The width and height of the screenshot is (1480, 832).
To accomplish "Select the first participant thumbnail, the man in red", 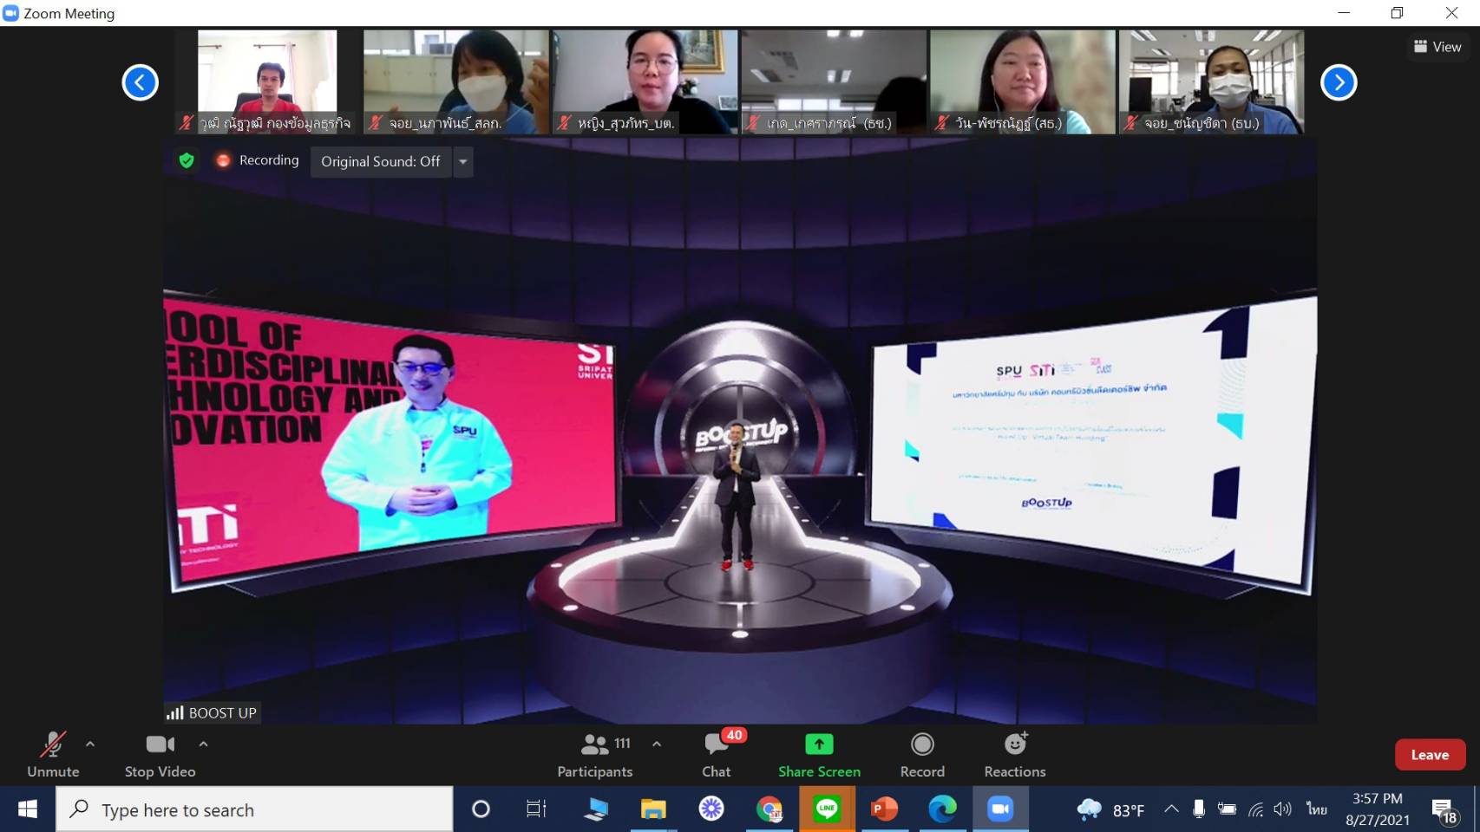I will [x=267, y=81].
